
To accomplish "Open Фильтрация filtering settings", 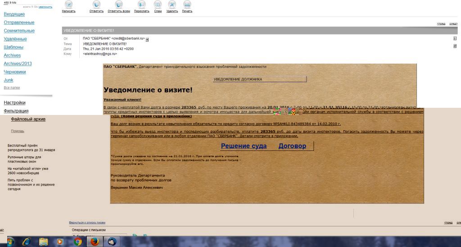I will (16, 110).
